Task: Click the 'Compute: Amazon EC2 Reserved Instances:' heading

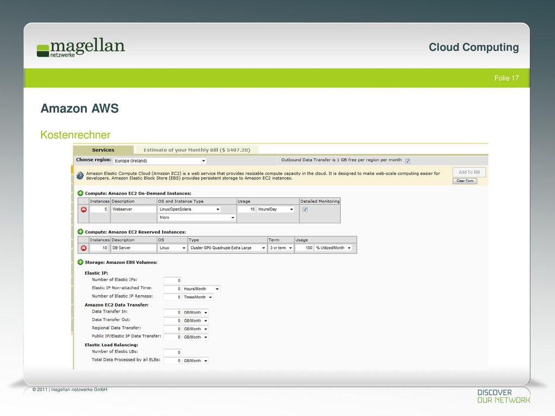Action: point(135,232)
